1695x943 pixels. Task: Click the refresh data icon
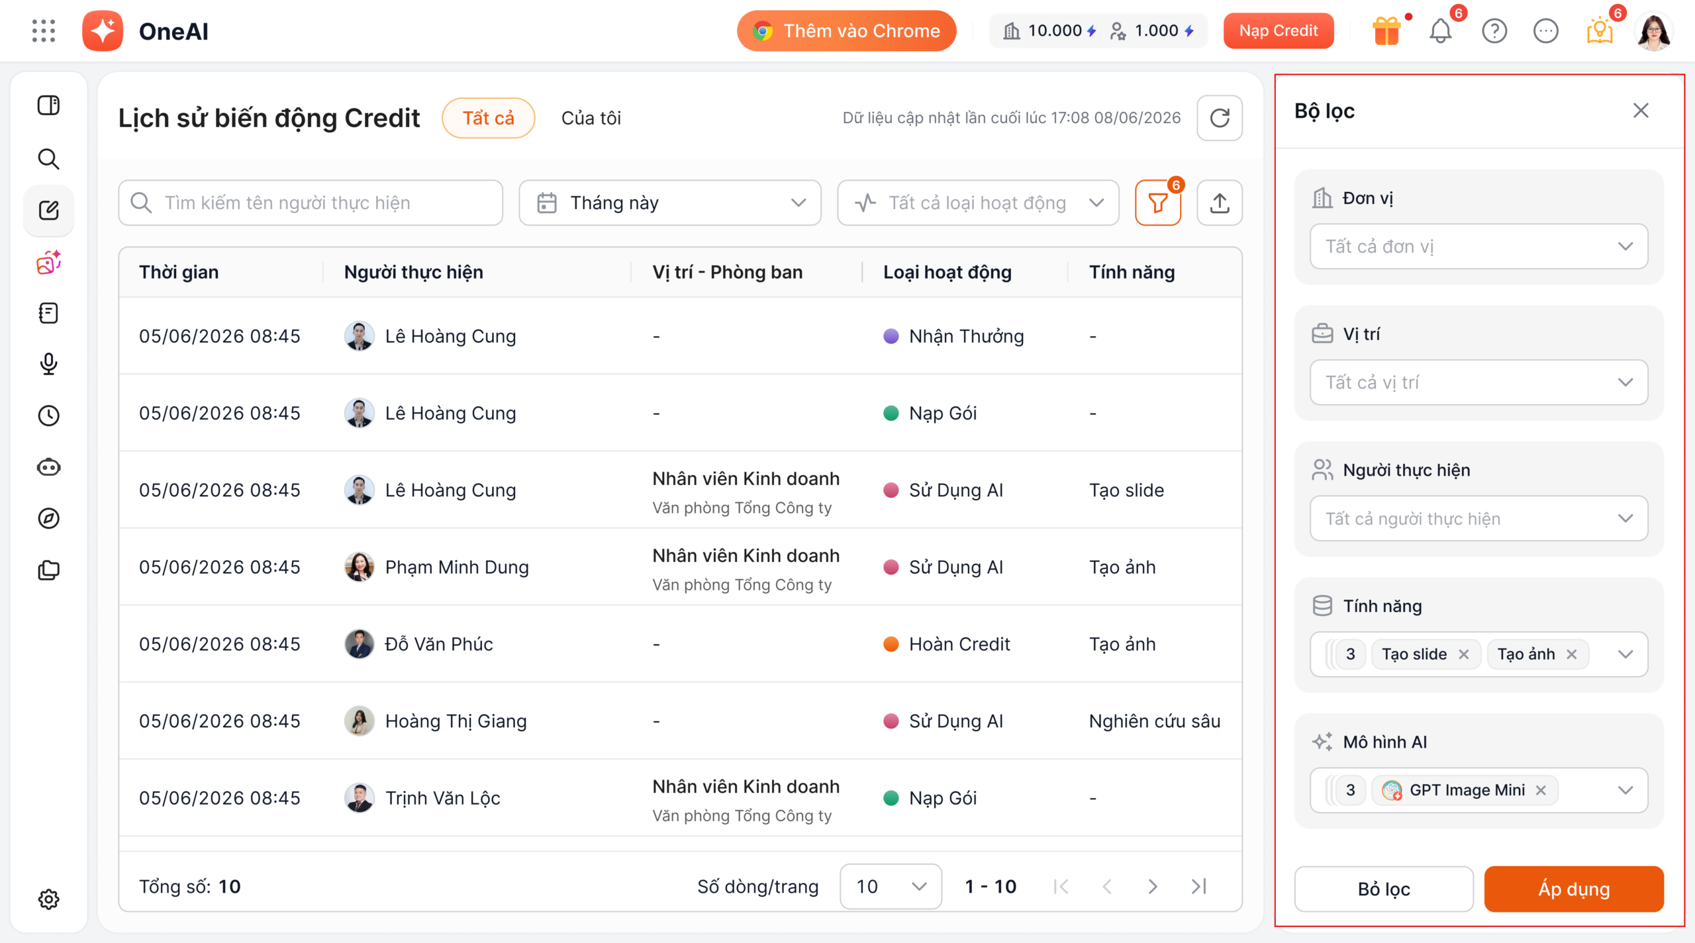[x=1220, y=118]
